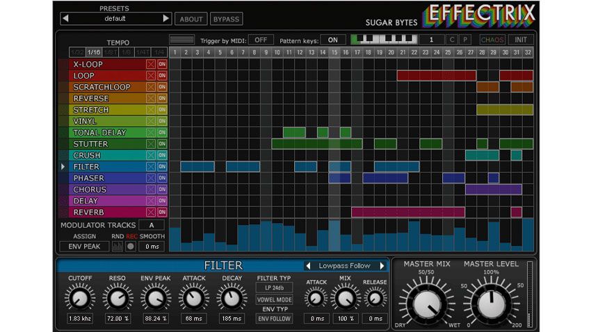Clear the SCRATCHLOOP track with its X icon
Image resolution: width=591 pixels, height=332 pixels.
click(x=151, y=87)
